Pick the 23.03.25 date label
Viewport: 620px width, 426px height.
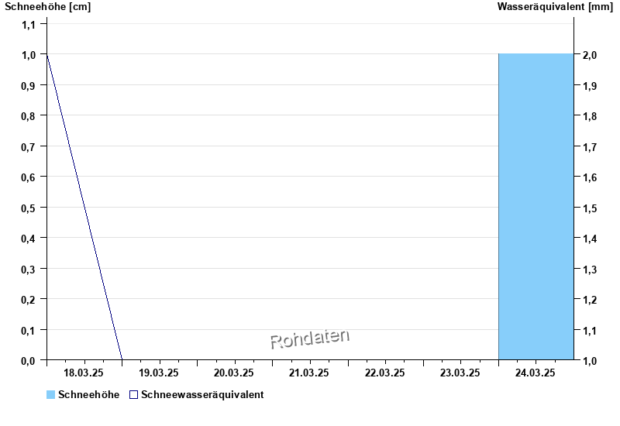click(x=460, y=373)
